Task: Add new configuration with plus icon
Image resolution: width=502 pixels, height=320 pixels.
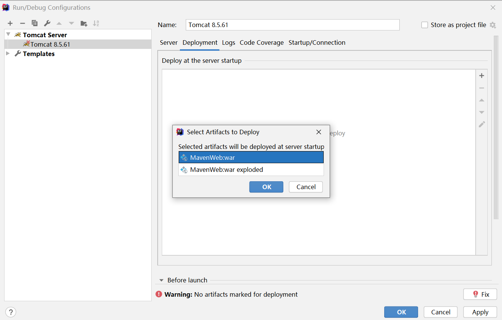Action: click(x=10, y=23)
